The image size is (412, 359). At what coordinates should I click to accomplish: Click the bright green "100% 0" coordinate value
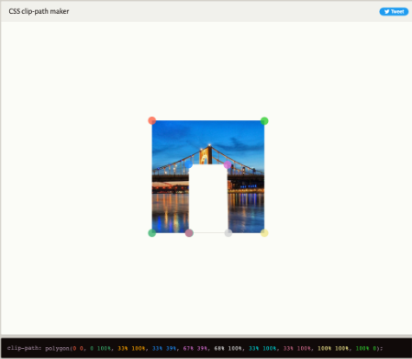coord(366,348)
